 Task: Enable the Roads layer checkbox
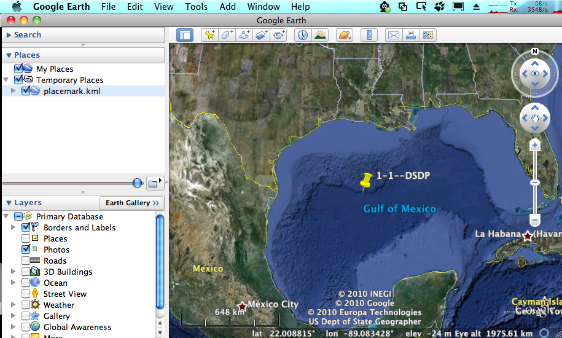(x=26, y=261)
